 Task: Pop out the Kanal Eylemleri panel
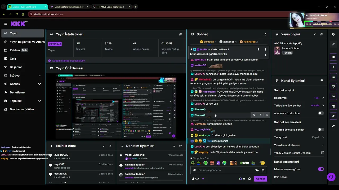click(321, 81)
